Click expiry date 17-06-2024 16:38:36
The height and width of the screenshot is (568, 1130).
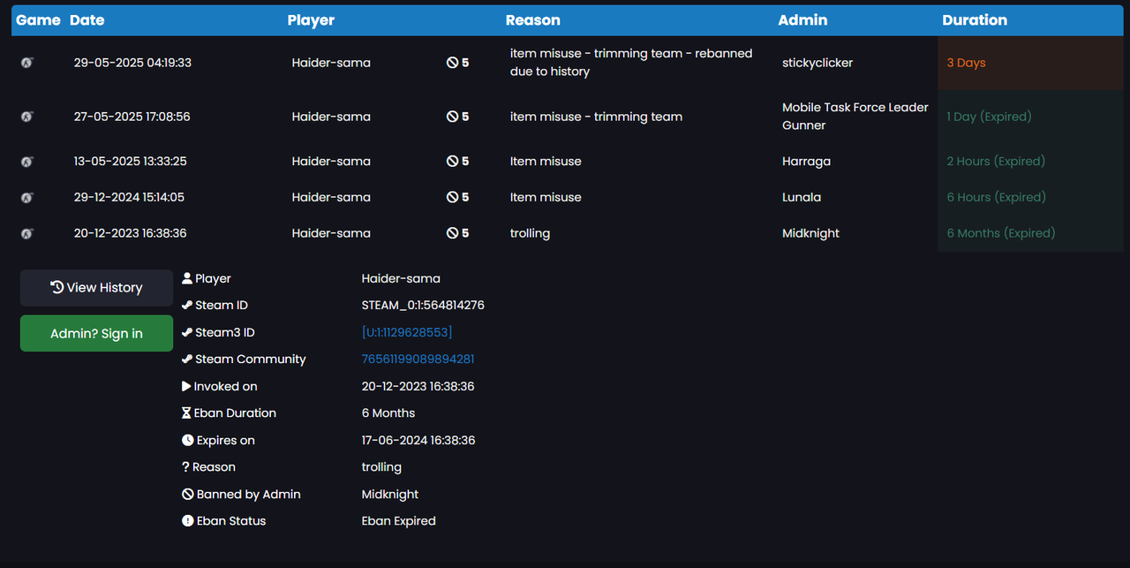[418, 440]
